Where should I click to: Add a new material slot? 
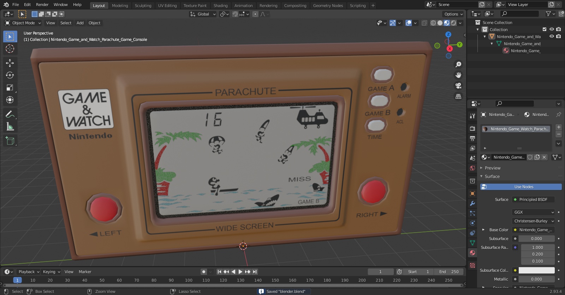[559, 127]
